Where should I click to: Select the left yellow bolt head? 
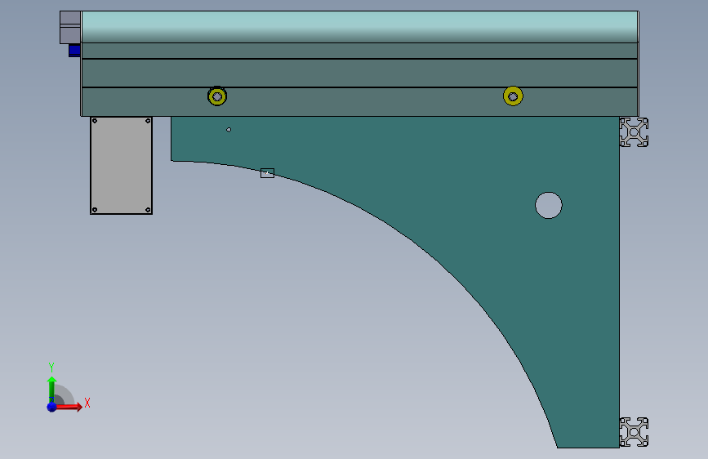click(217, 96)
